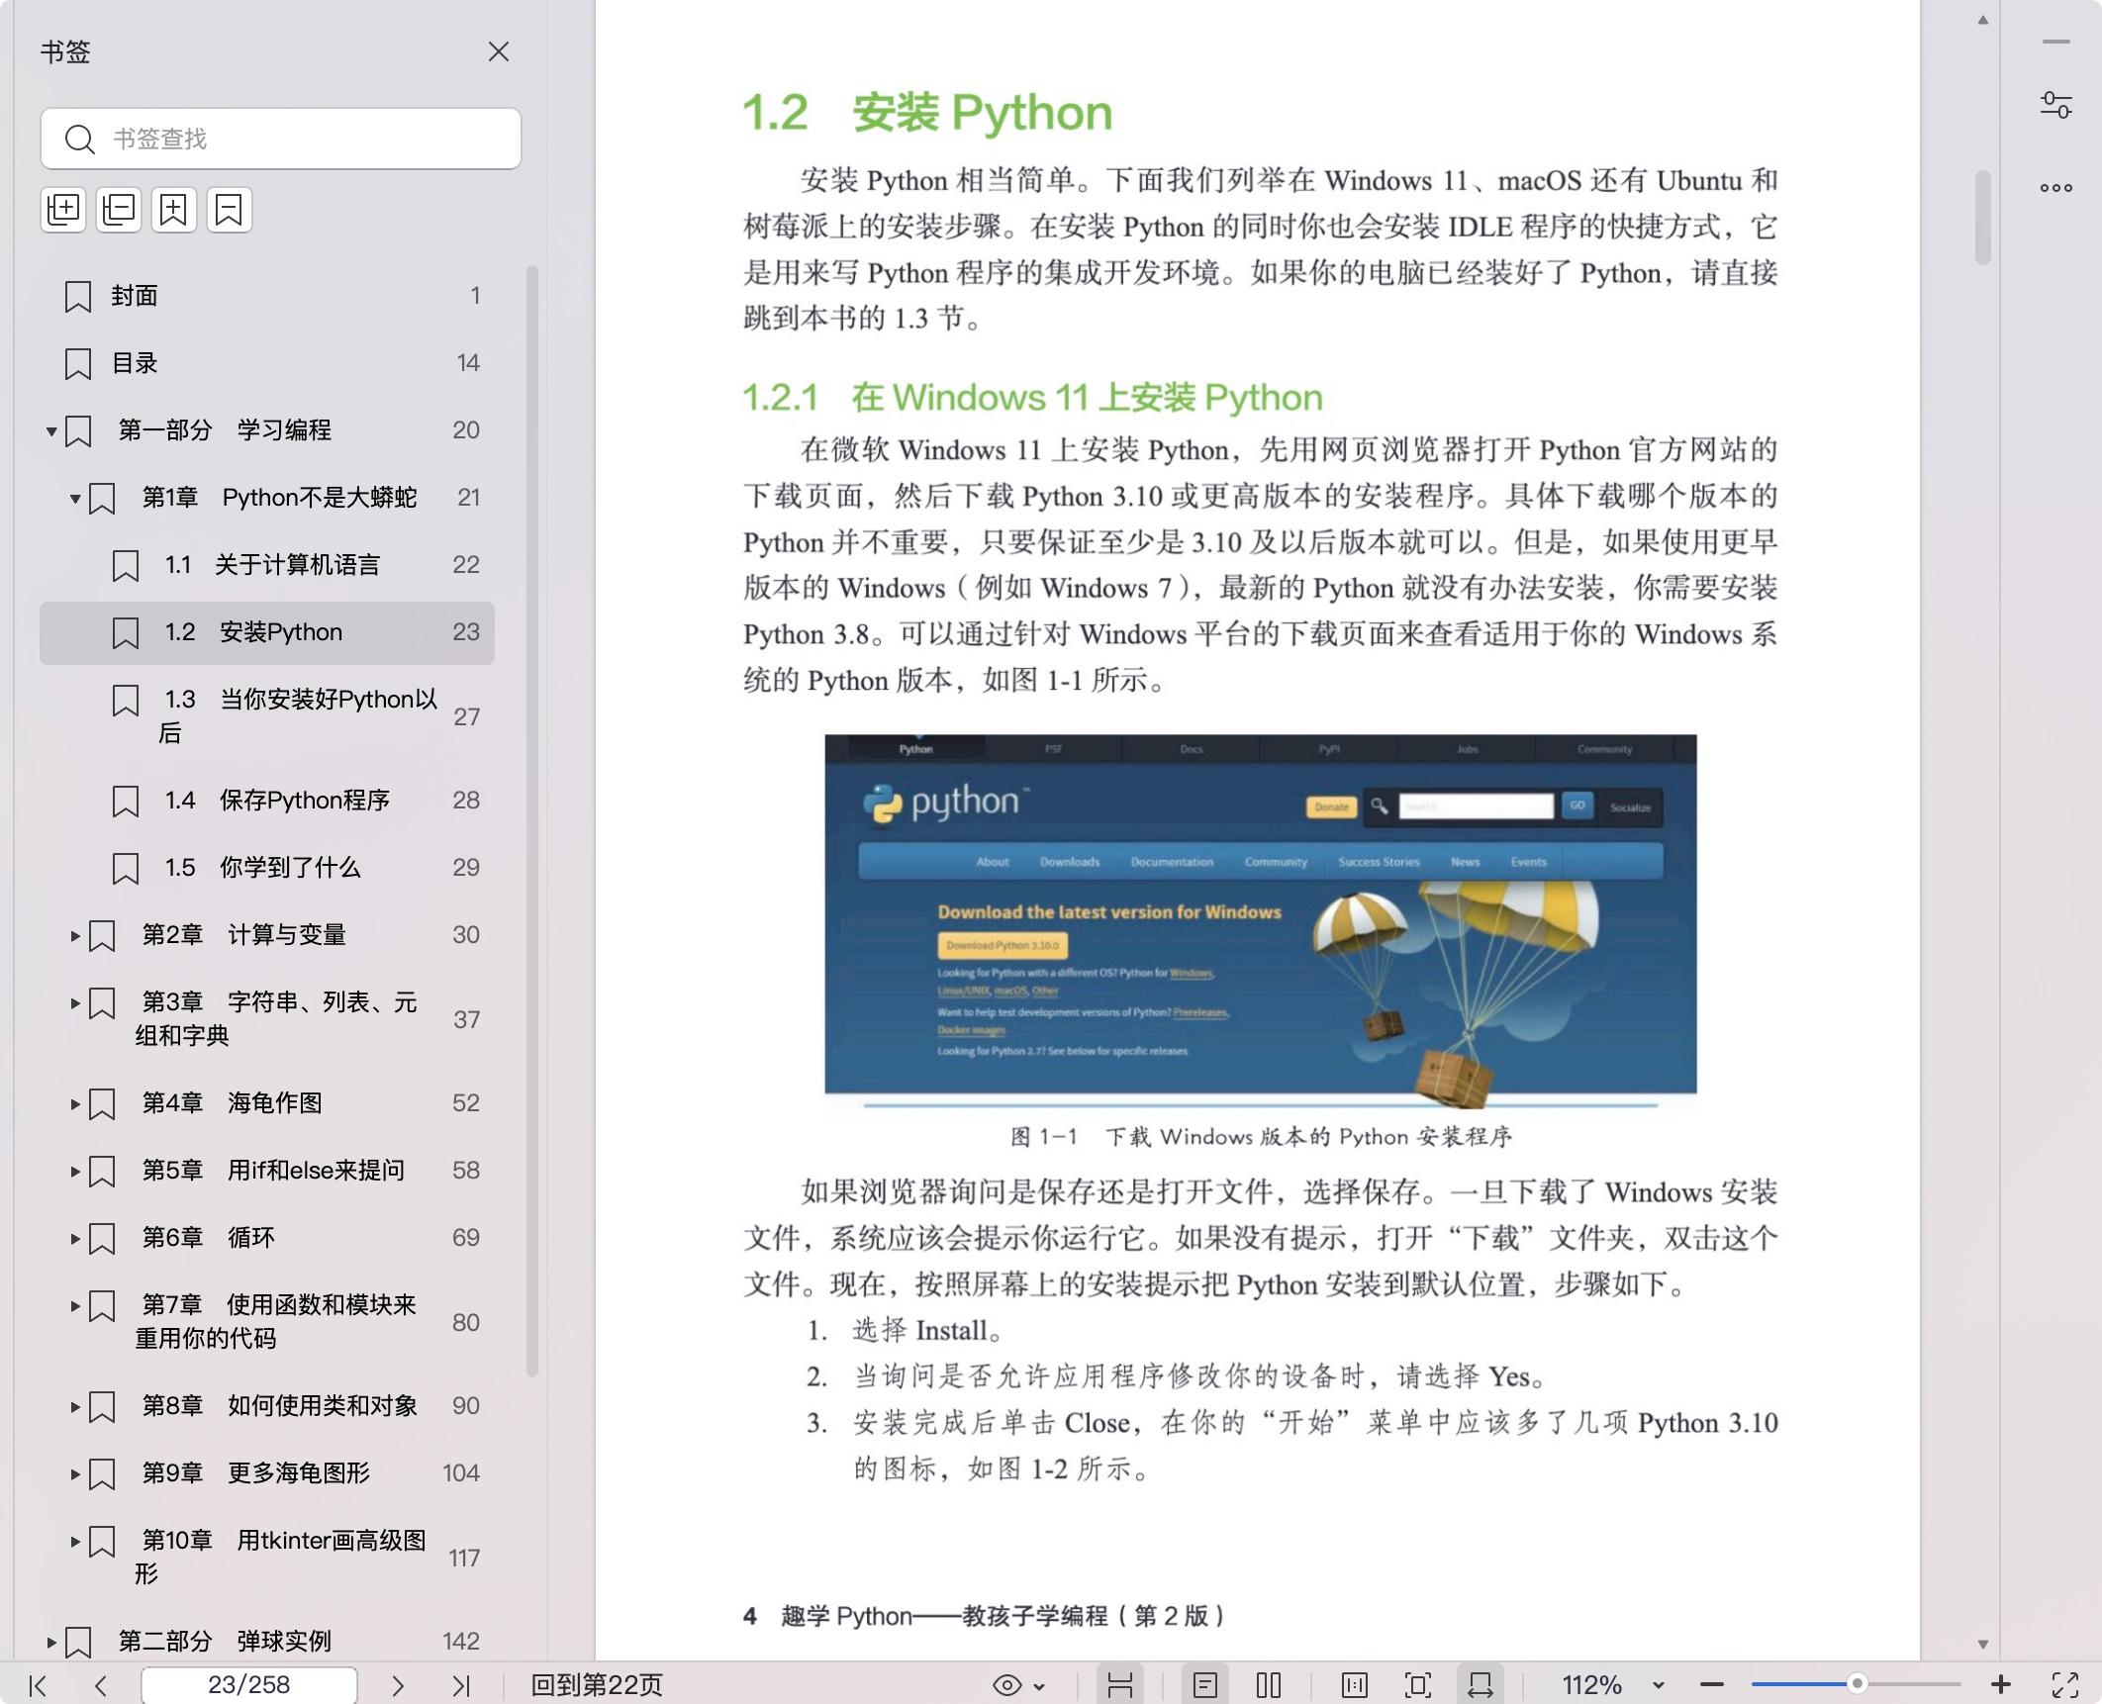
Task: Click the fit page icon
Action: click(x=1418, y=1685)
